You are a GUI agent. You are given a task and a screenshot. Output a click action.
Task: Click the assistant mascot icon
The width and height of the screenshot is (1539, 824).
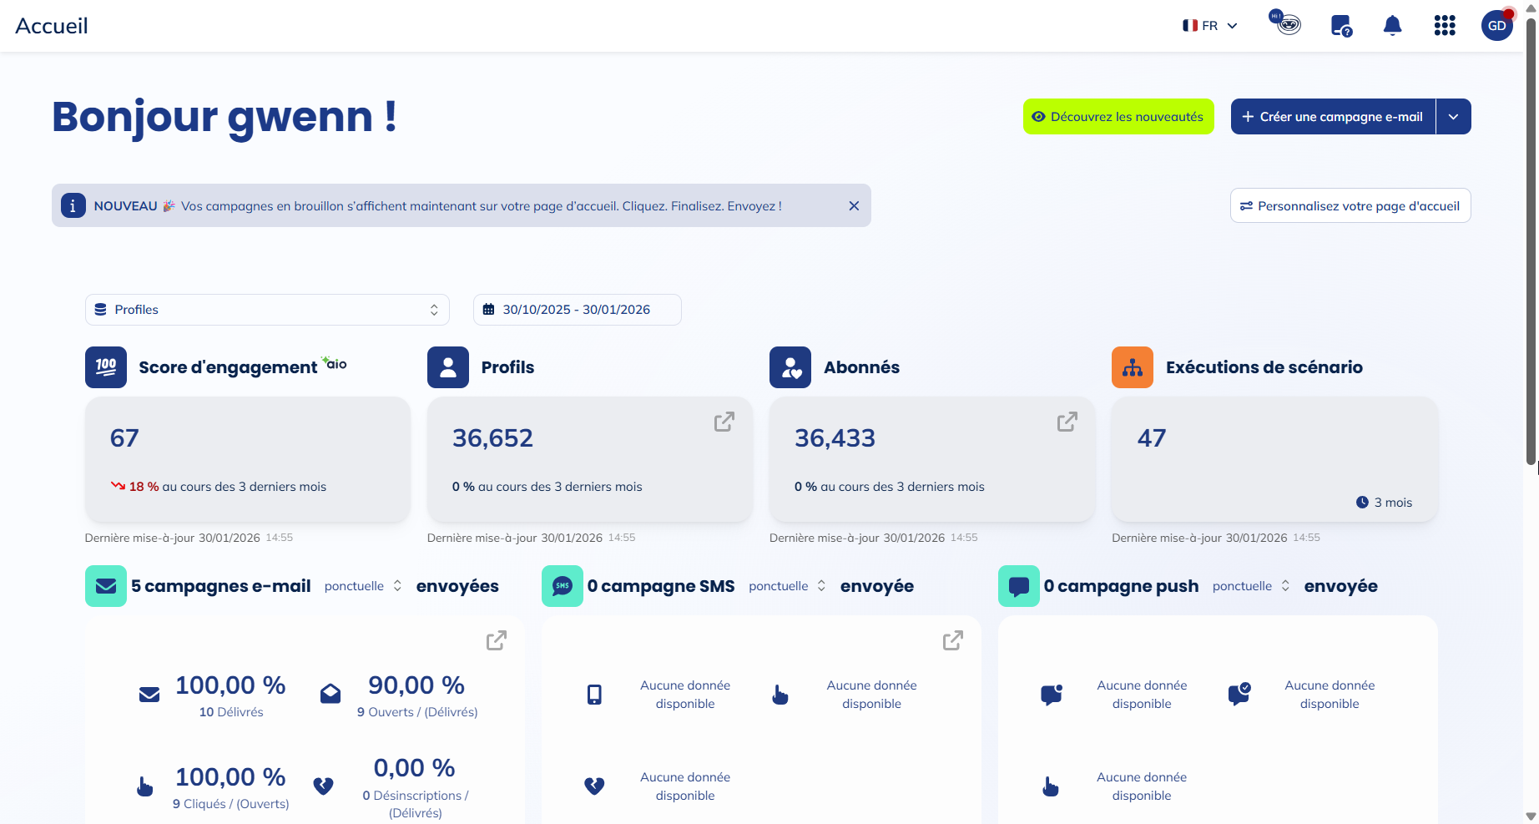click(1287, 23)
